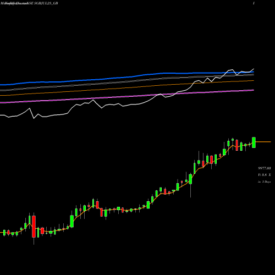Click the volume multiple label below 9977.03

pos(265,175)
